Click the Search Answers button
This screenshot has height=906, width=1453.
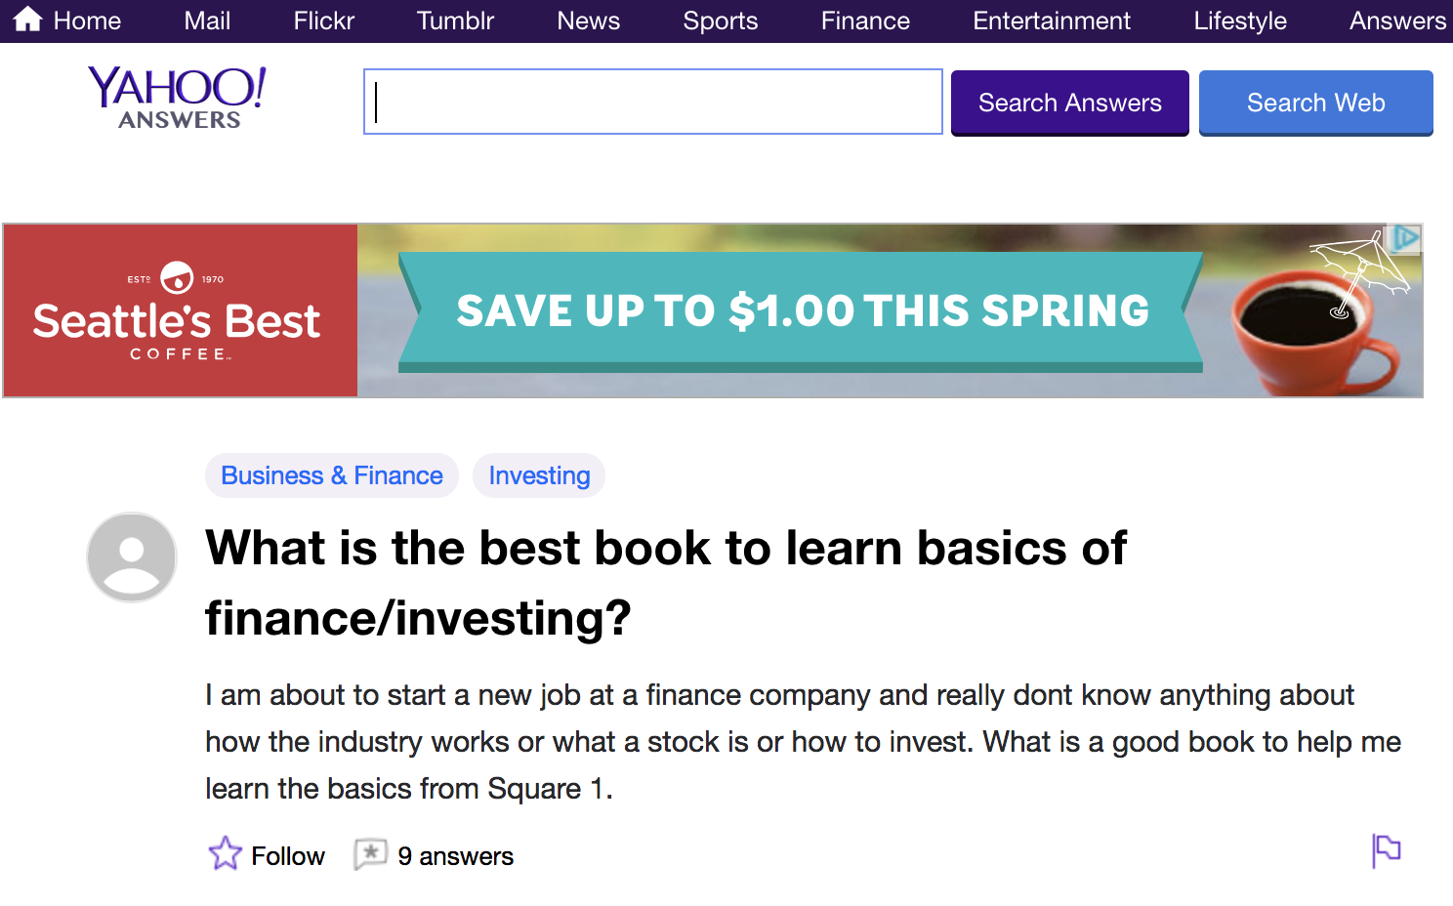(x=1070, y=103)
